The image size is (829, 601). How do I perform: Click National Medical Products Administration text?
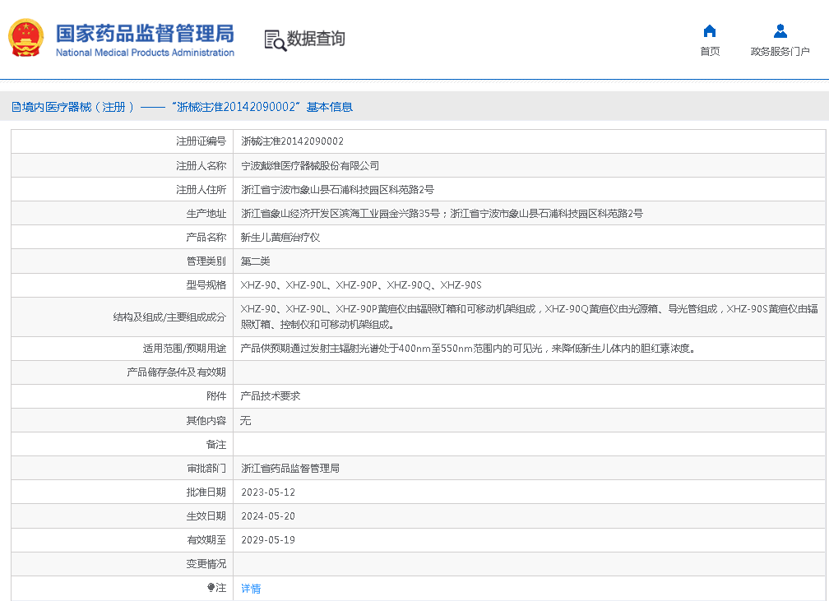[145, 53]
